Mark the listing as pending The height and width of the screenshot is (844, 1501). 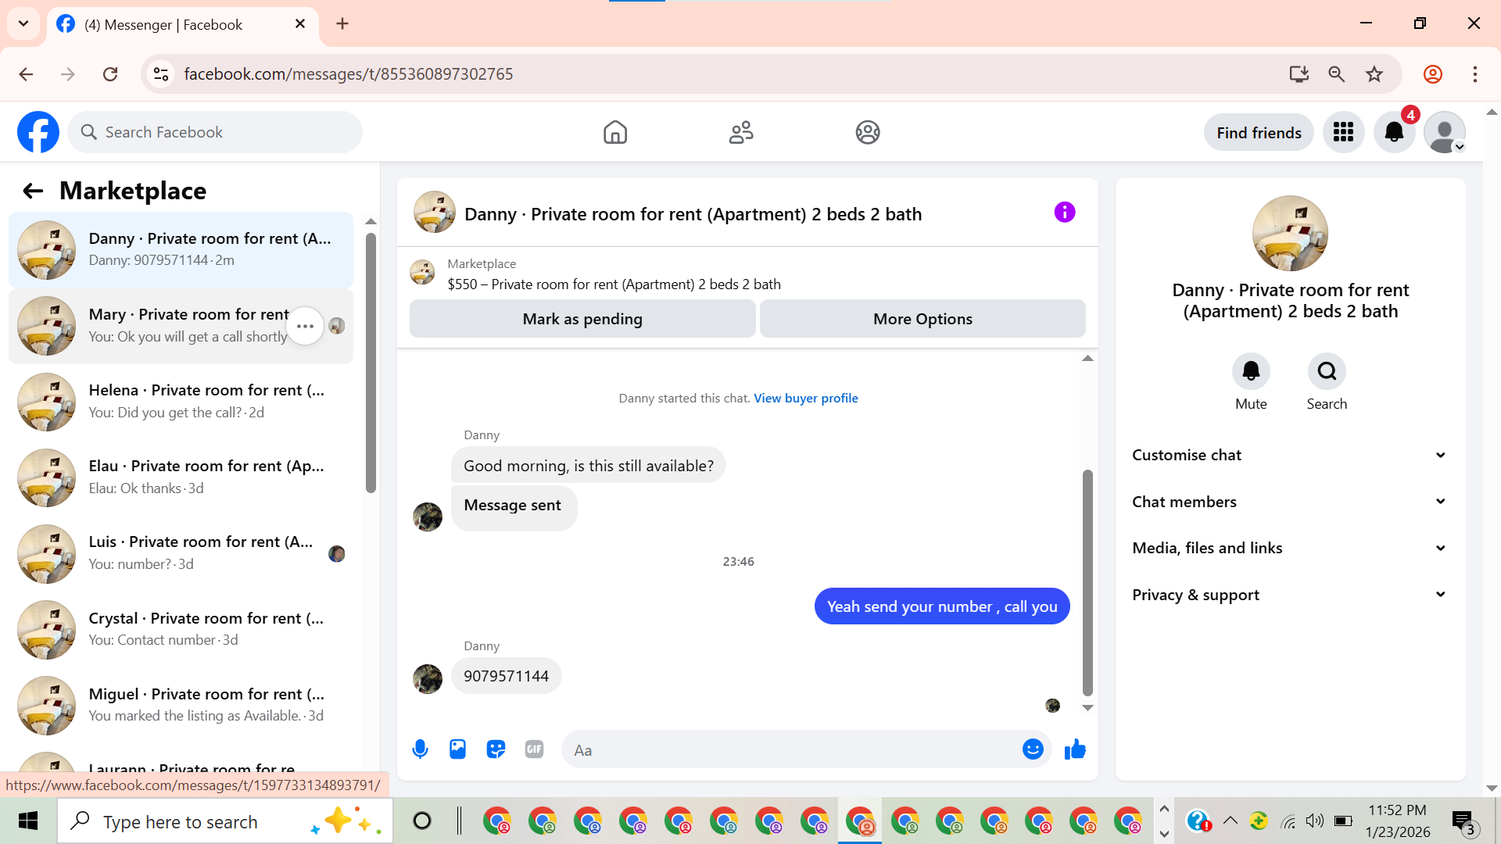[x=582, y=319]
